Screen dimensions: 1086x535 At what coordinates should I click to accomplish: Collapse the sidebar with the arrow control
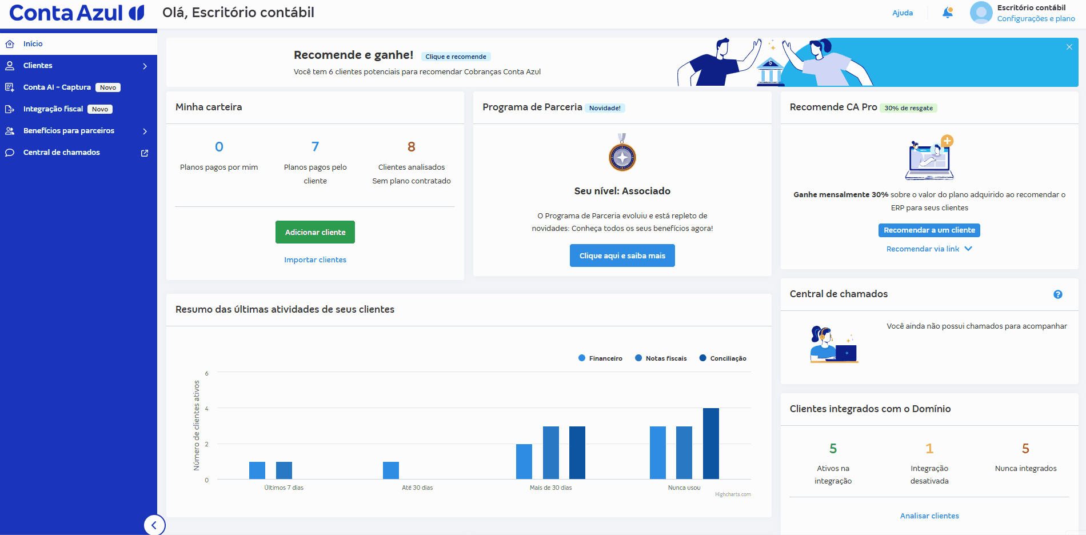[x=154, y=525]
